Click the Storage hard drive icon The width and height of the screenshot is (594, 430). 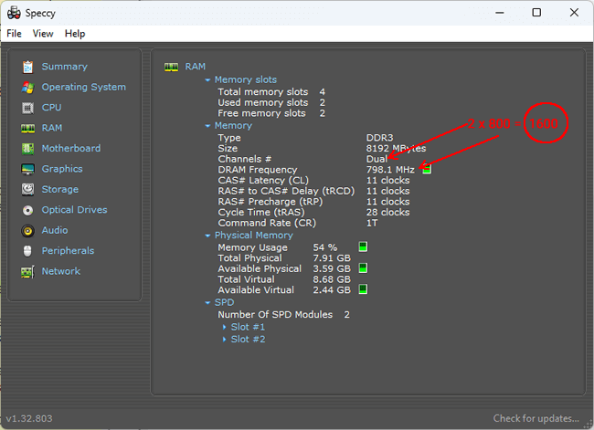[27, 190]
